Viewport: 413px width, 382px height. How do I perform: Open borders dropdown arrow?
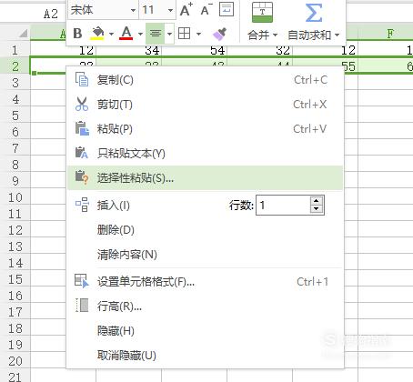click(198, 34)
